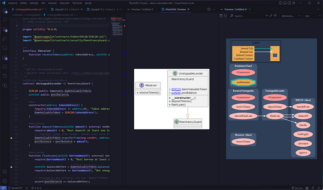Open more actions ellipsis of the right preview group
The image size is (323, 190).
(319, 9)
